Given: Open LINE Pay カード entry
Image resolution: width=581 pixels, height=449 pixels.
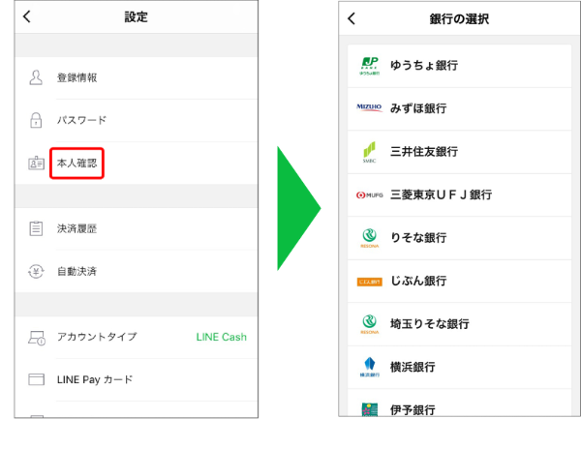Looking at the screenshot, I should [x=137, y=379].
